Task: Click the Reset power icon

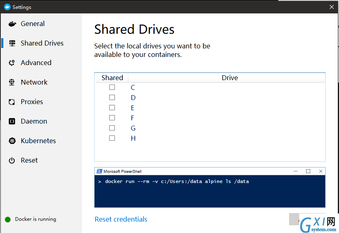Action: pyautogui.click(x=12, y=161)
